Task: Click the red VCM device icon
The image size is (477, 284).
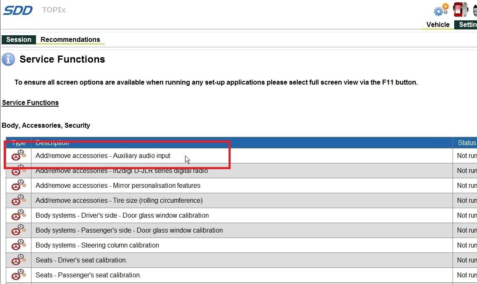Action: point(460,9)
